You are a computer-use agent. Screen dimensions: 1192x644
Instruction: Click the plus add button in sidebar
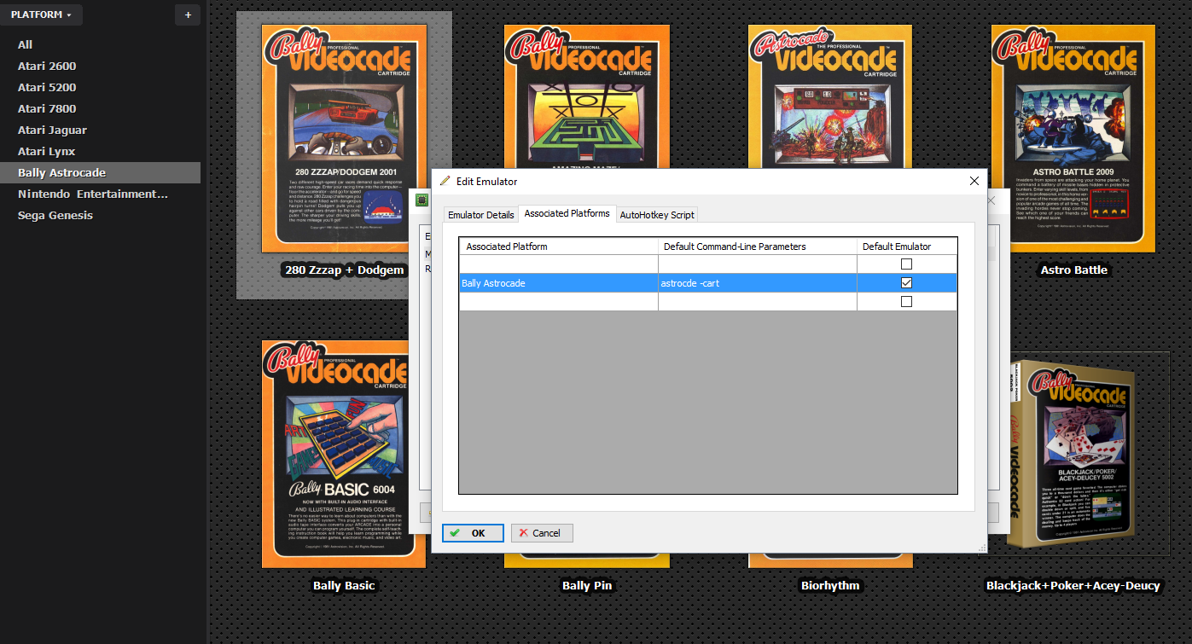[x=188, y=15]
